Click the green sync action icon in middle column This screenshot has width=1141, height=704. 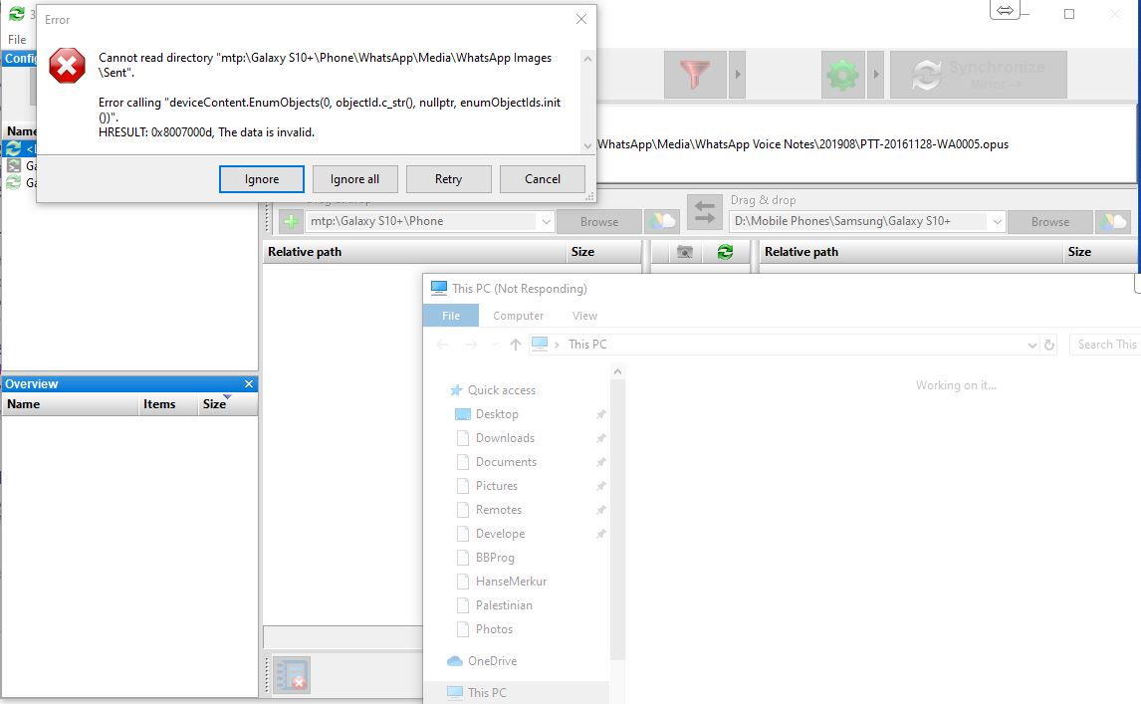point(725,252)
